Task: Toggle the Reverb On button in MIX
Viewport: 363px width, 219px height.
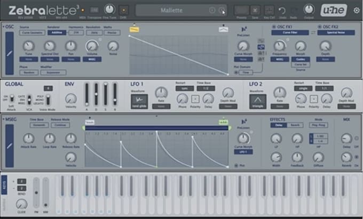Action: [x=357, y=157]
